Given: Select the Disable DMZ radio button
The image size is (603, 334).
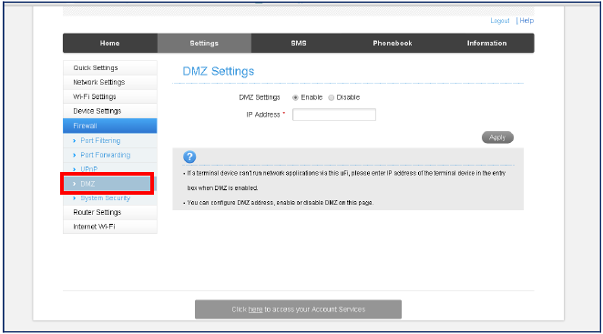Looking at the screenshot, I should click(332, 97).
